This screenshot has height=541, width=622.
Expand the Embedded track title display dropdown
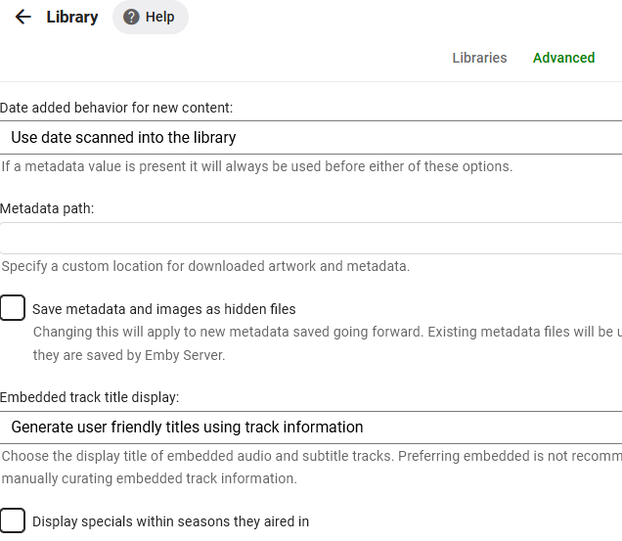pyautogui.click(x=311, y=427)
